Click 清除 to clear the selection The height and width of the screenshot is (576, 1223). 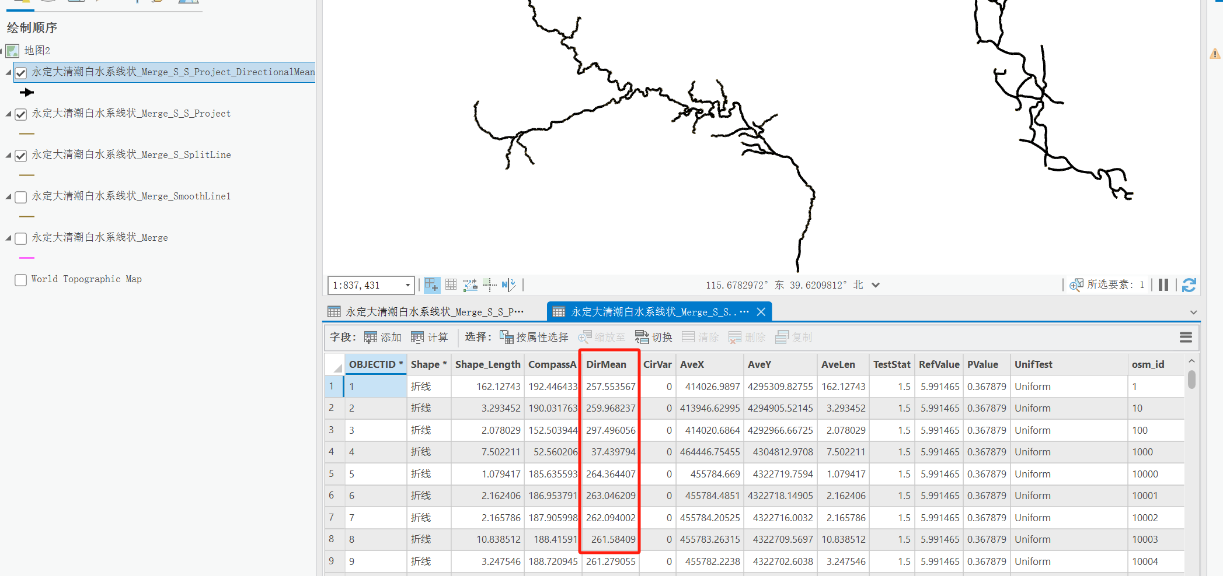(x=700, y=338)
